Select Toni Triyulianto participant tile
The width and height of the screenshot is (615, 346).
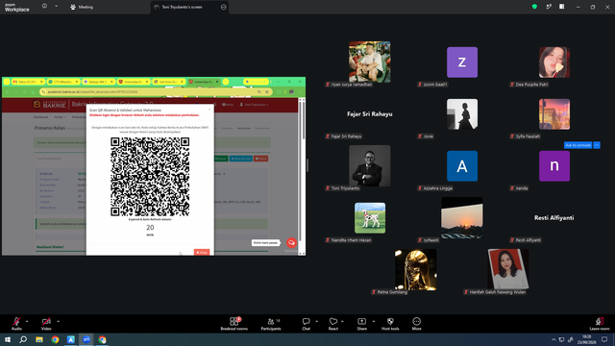[x=369, y=166]
